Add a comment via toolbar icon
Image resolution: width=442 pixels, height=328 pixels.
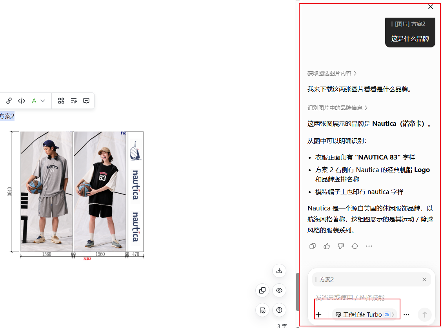coord(86,100)
